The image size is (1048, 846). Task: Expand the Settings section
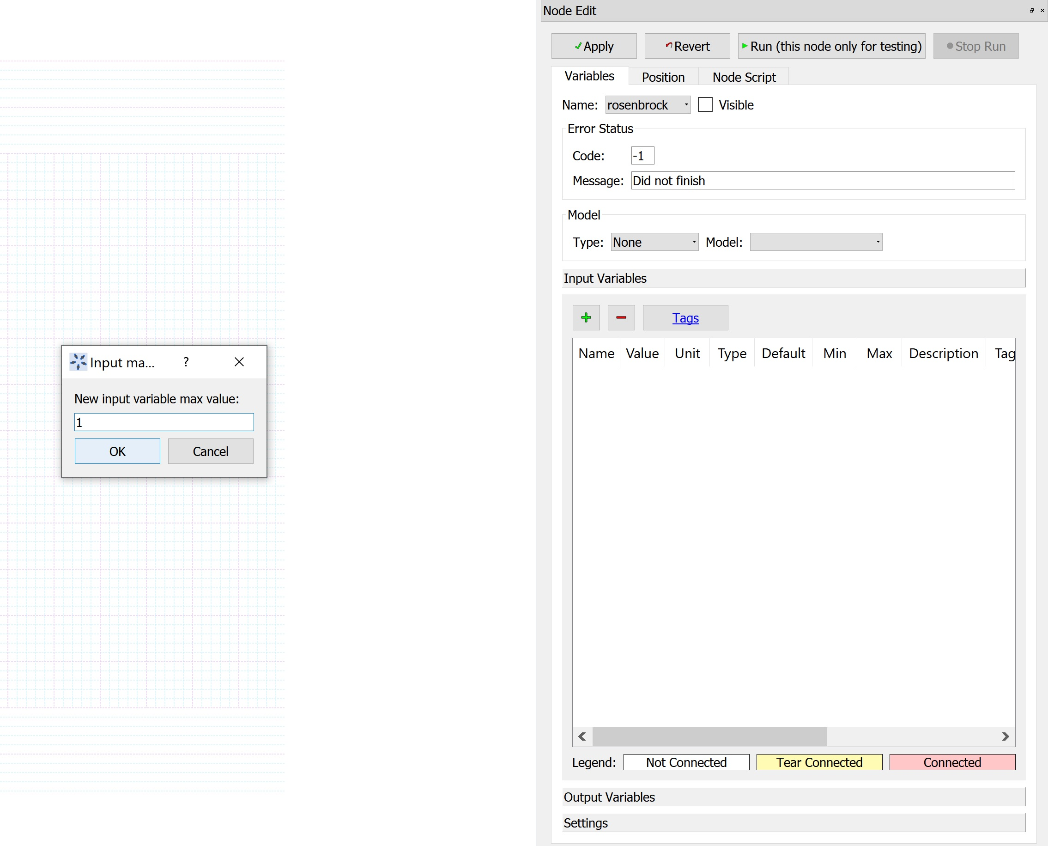pyautogui.click(x=794, y=823)
